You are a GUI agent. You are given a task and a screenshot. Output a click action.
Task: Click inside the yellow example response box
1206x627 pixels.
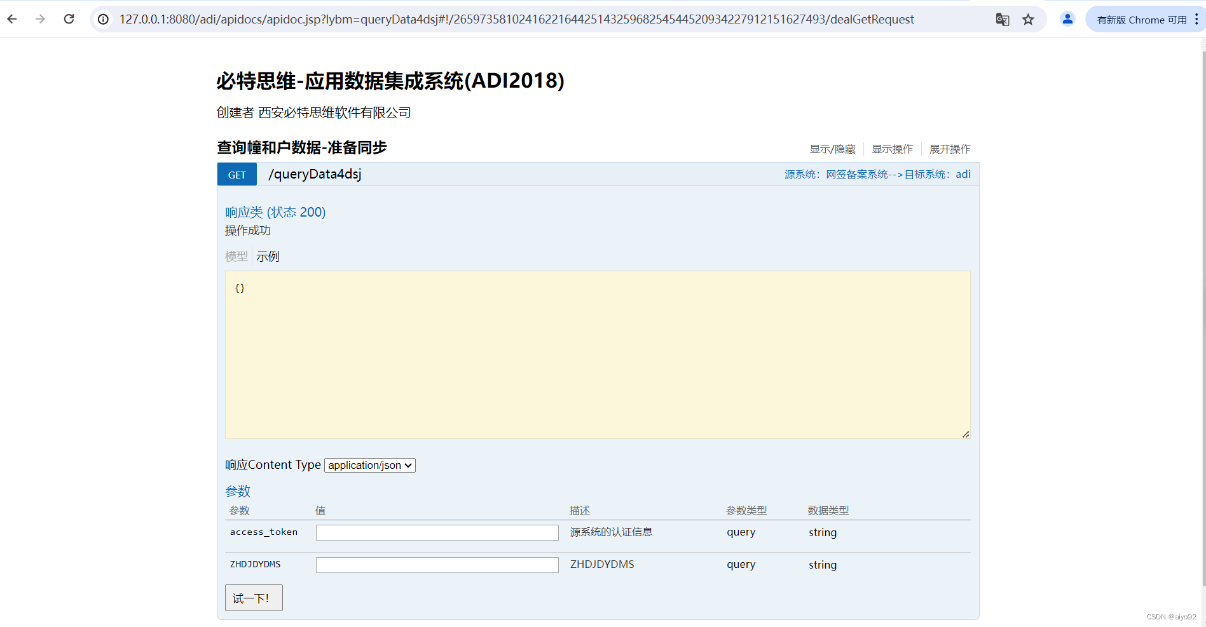click(598, 354)
